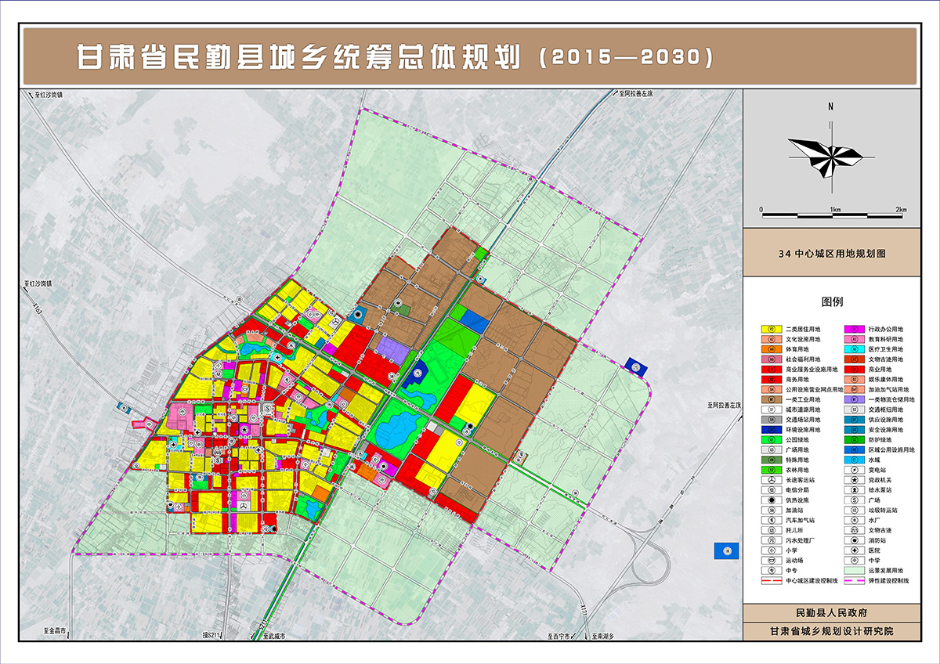Screen dimensions: 940x664
Task: Select the yellow 二类居住用地 legend swatch
Action: (x=772, y=330)
